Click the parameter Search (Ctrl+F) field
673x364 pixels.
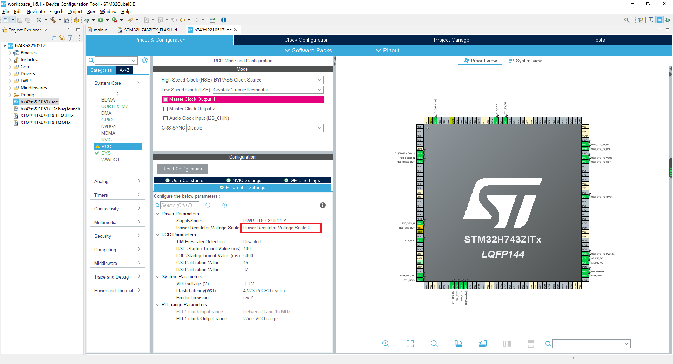(179, 205)
